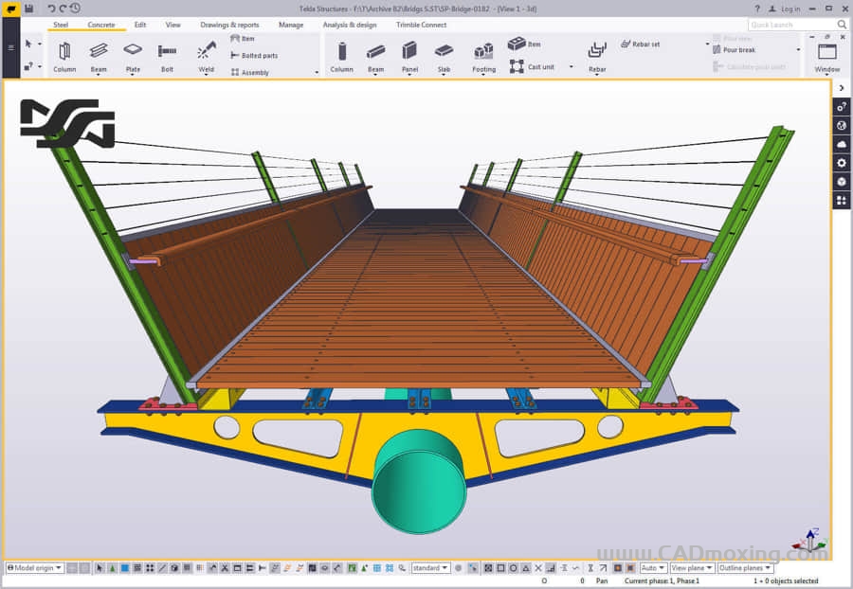Open the Analysis & design tab
Image resolution: width=853 pixels, height=589 pixels.
(x=349, y=25)
